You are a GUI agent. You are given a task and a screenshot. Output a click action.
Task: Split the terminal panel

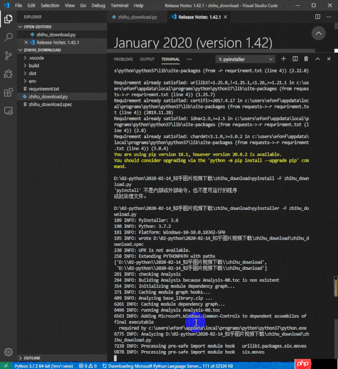[295, 59]
